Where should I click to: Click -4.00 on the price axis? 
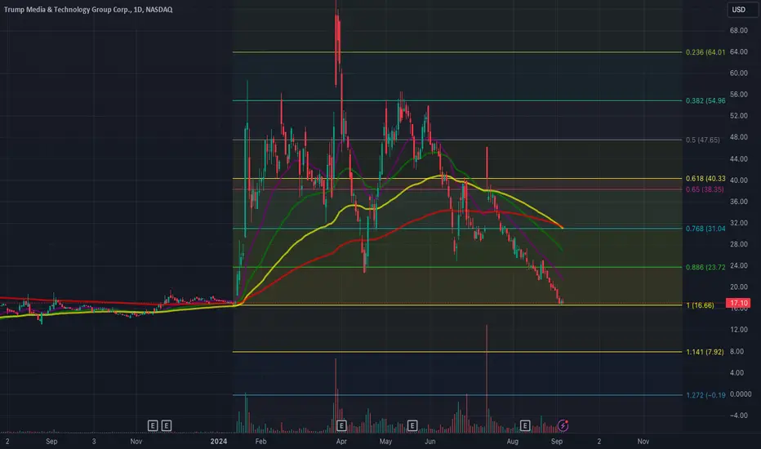coord(738,416)
